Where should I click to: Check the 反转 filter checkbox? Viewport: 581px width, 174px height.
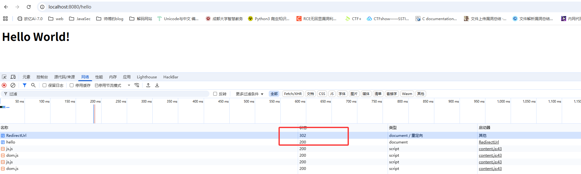point(215,94)
